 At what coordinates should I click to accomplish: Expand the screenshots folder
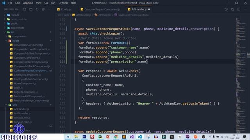pyautogui.click(x=18, y=28)
